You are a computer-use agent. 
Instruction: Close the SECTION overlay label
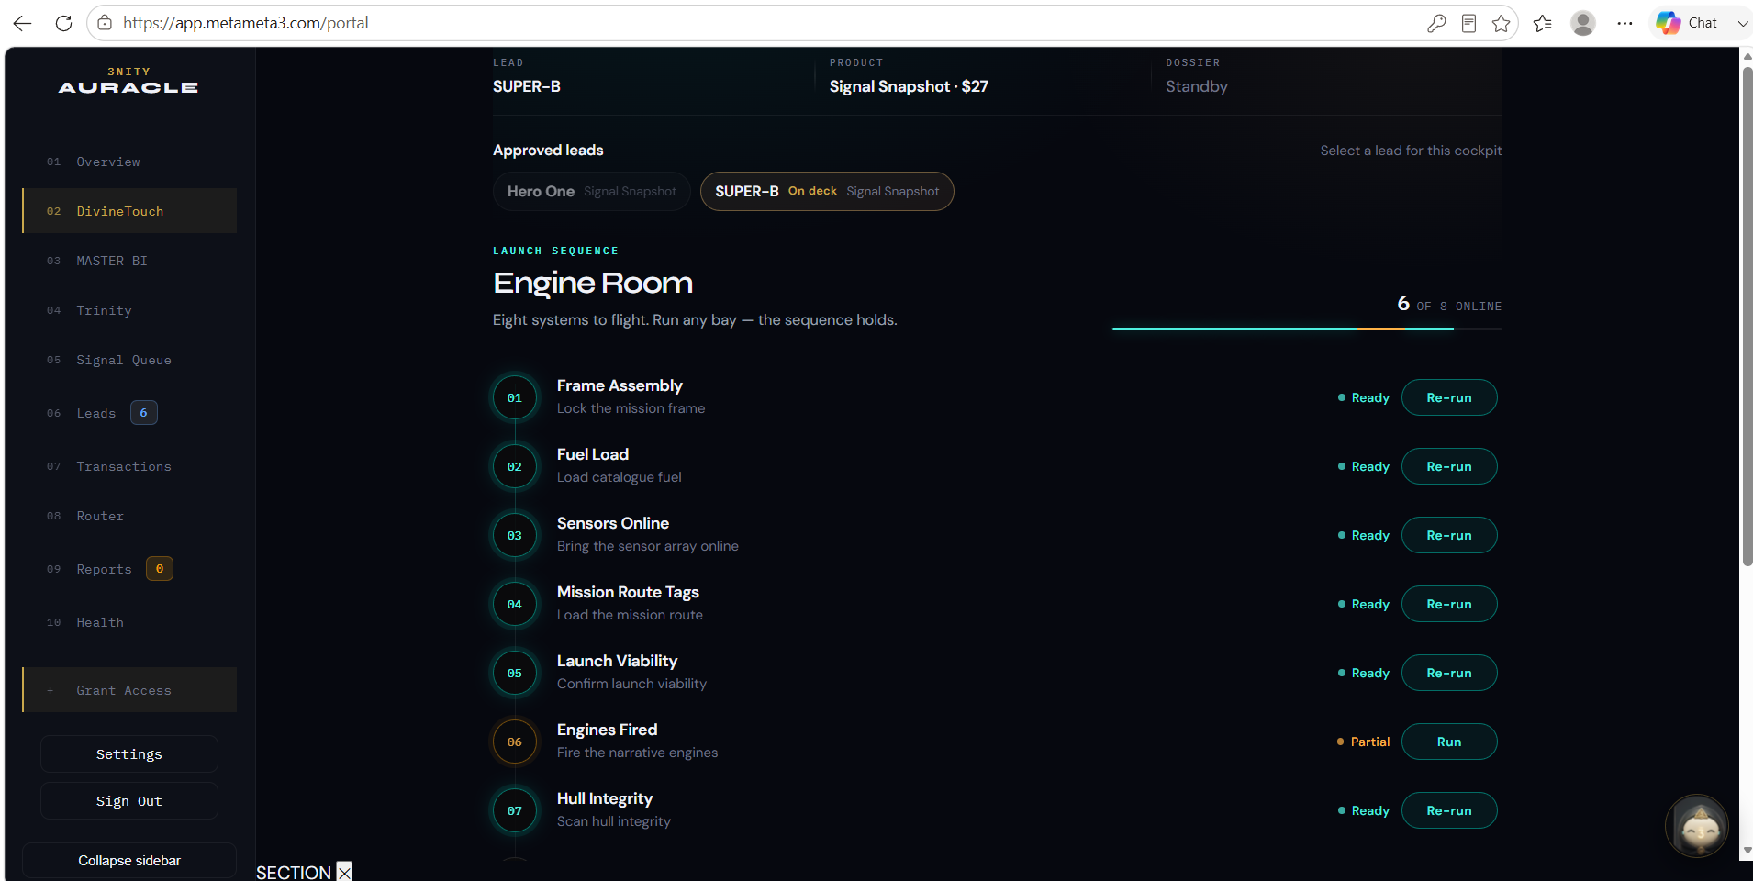click(344, 872)
